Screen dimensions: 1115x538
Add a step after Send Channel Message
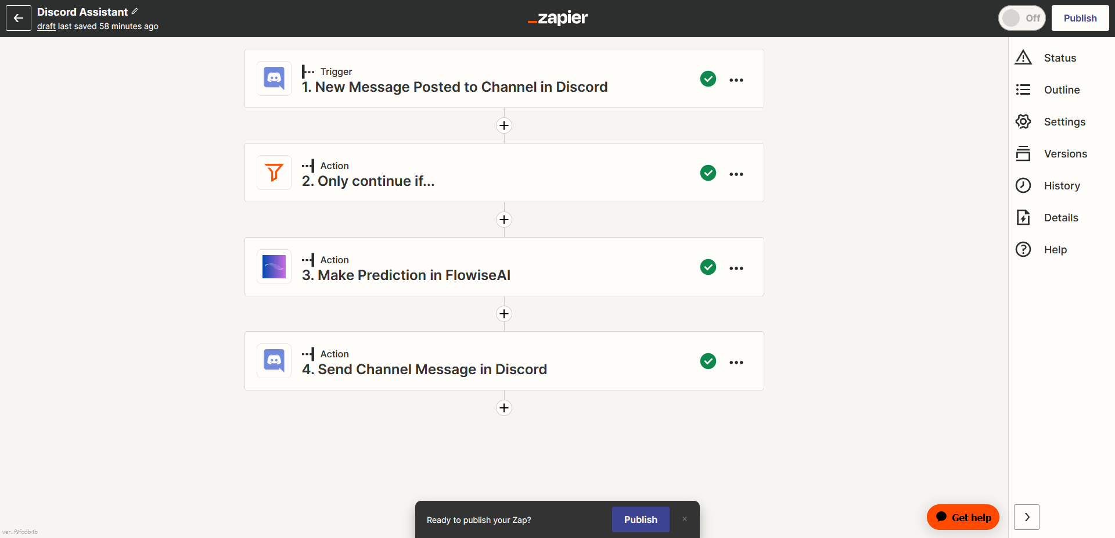point(504,408)
